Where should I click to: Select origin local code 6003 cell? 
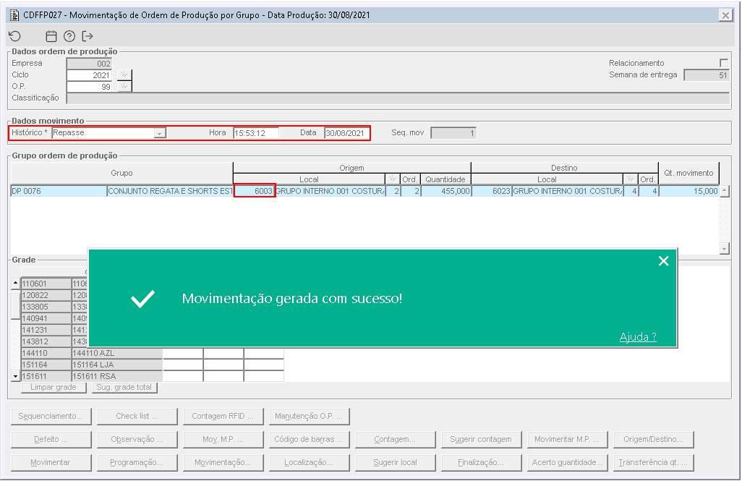click(254, 191)
